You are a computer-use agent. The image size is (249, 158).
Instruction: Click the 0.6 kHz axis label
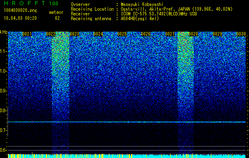(3, 150)
